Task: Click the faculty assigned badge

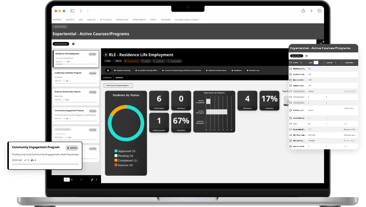Action: point(174,61)
